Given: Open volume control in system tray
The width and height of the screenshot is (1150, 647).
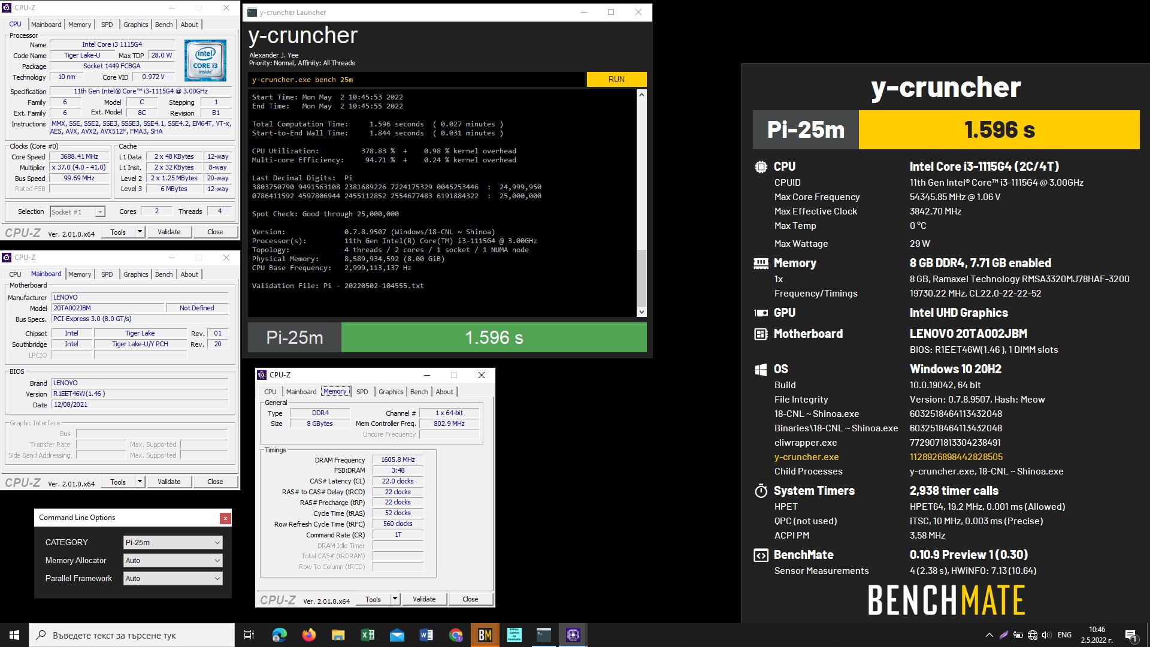Looking at the screenshot, I should [x=1046, y=635].
